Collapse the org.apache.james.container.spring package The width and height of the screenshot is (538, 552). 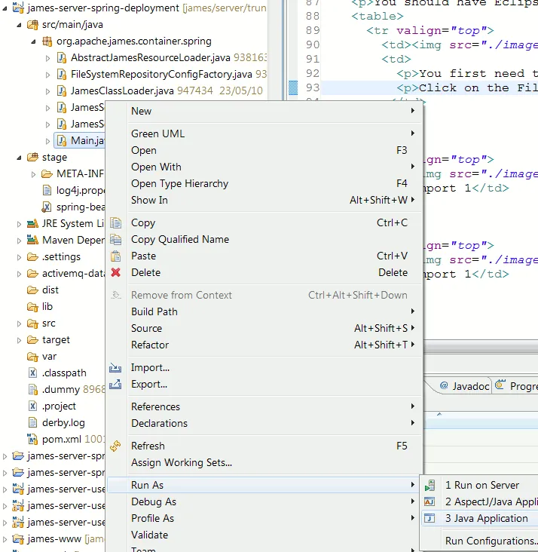tap(34, 41)
